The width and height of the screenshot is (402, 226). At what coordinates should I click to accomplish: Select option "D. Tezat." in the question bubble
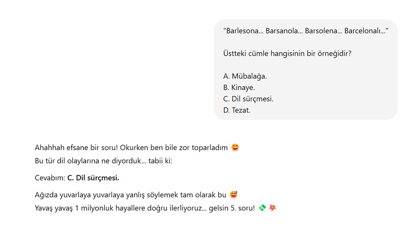(x=236, y=110)
